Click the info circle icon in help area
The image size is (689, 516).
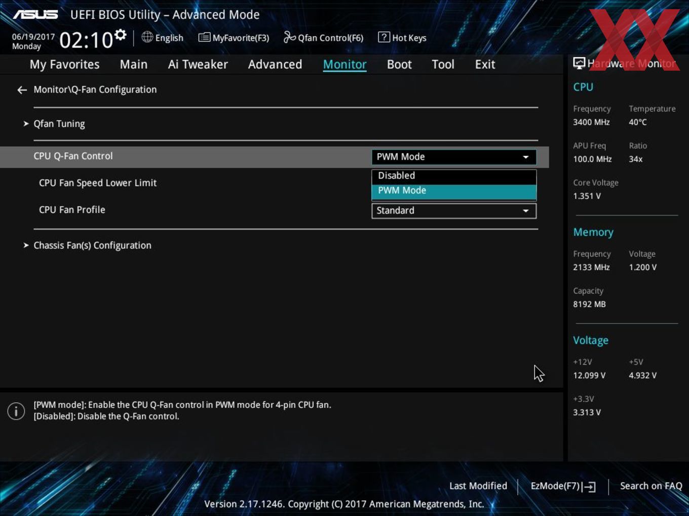(x=16, y=411)
